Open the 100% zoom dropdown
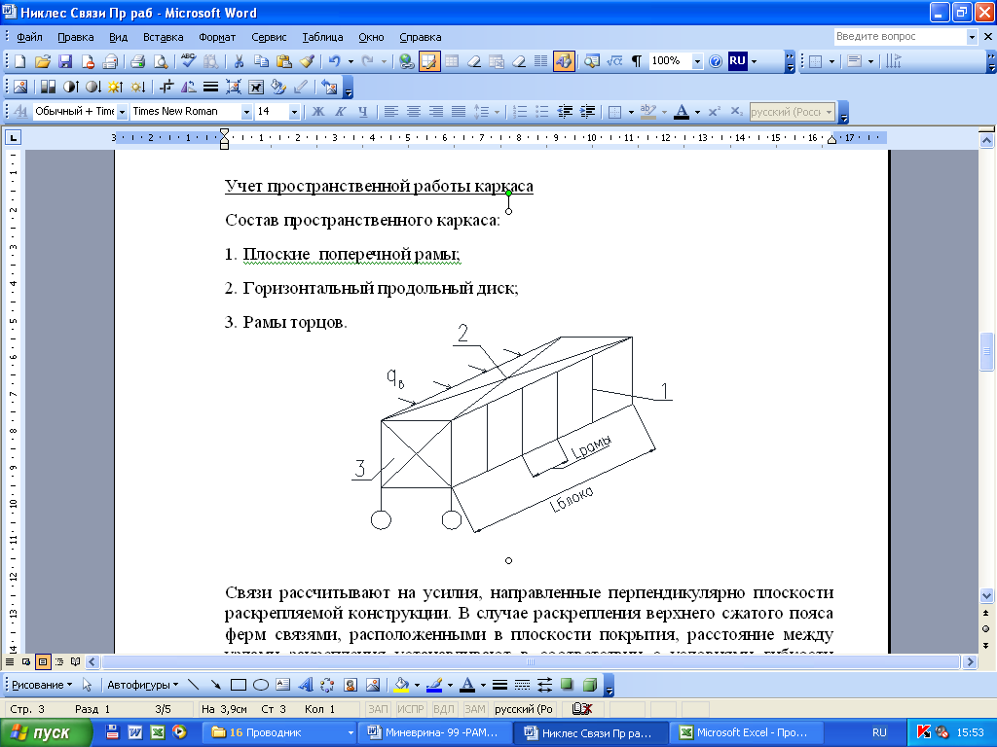 coord(697,61)
